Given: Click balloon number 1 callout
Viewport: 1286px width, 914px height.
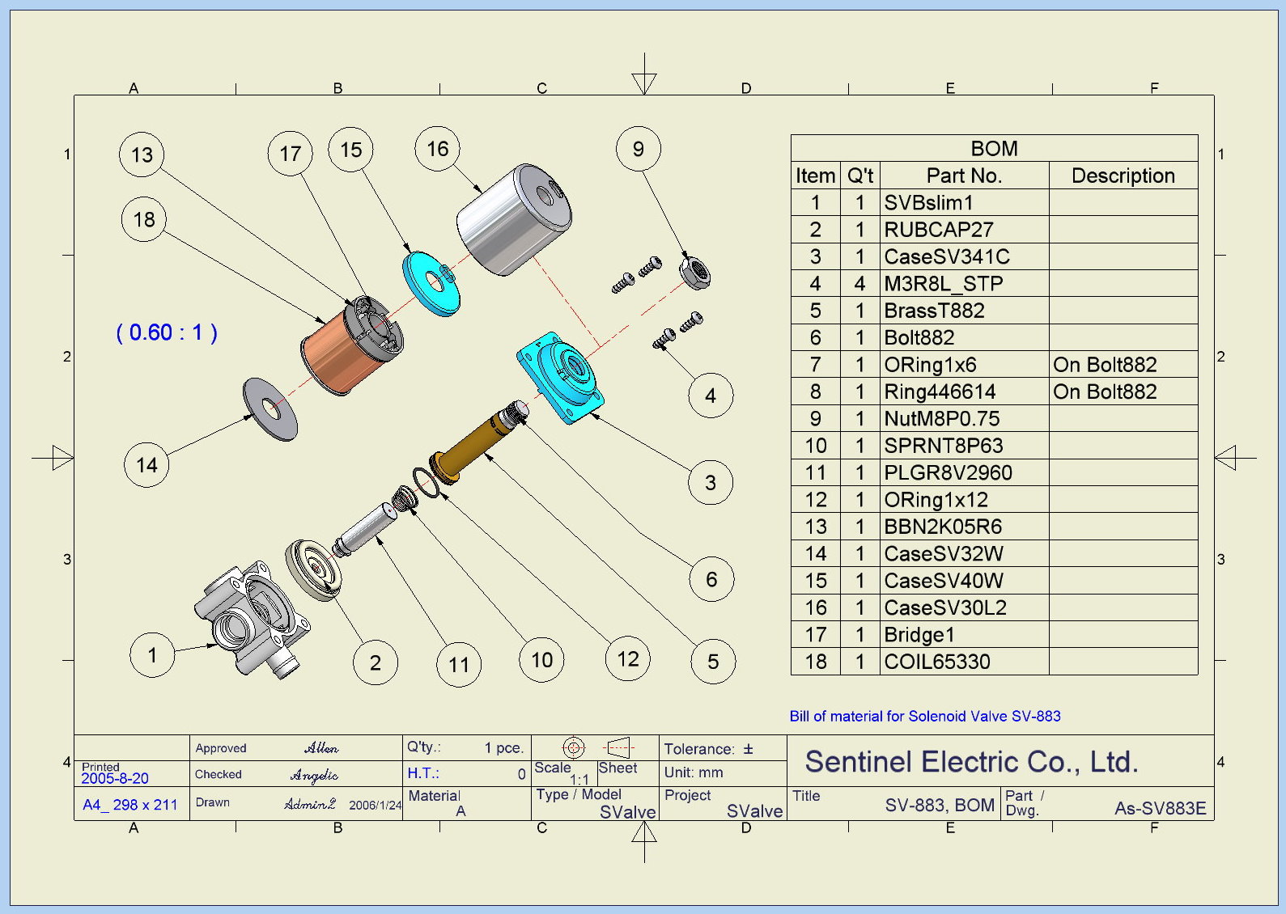Looking at the screenshot, I should pyautogui.click(x=152, y=655).
